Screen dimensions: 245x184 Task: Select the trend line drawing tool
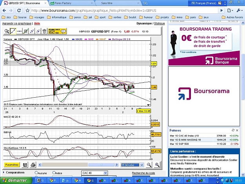click(13, 31)
